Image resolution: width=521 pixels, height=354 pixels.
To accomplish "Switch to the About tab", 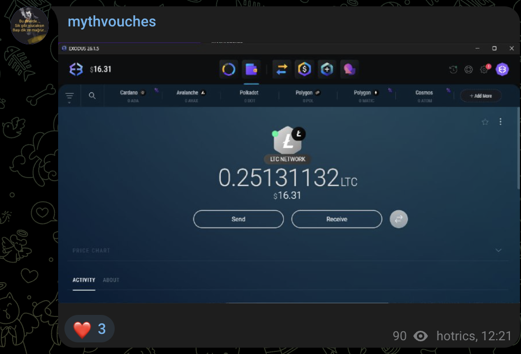I will tap(111, 280).
